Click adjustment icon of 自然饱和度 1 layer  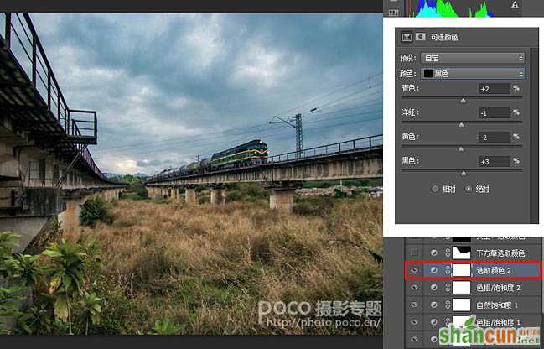pos(433,305)
